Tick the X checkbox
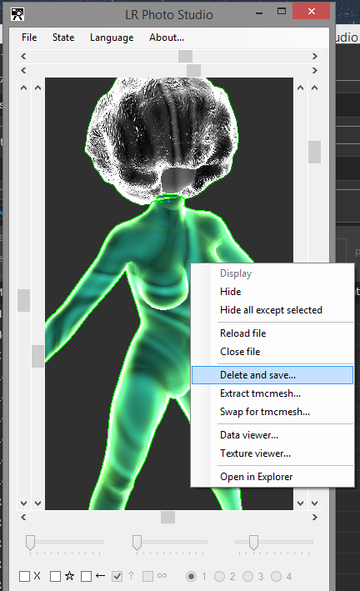This screenshot has width=360, height=591. (24, 576)
